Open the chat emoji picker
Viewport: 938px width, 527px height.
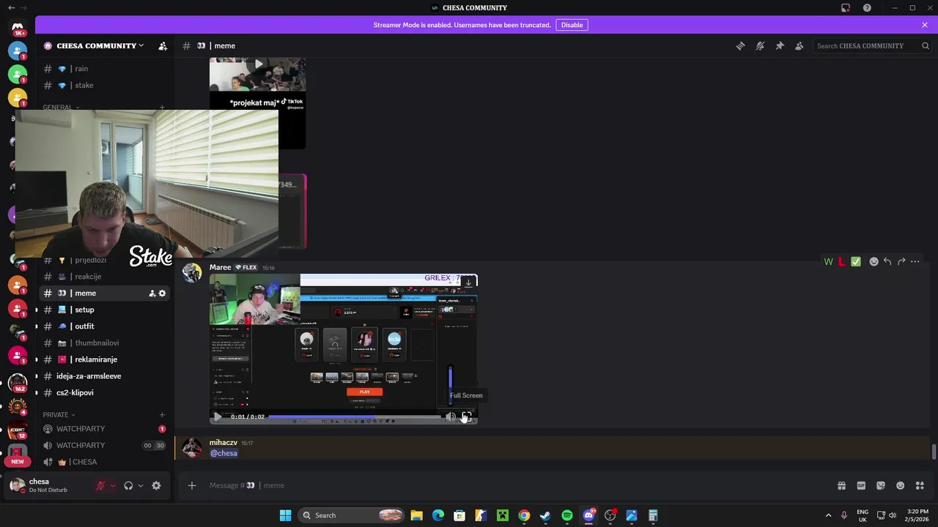click(x=900, y=485)
